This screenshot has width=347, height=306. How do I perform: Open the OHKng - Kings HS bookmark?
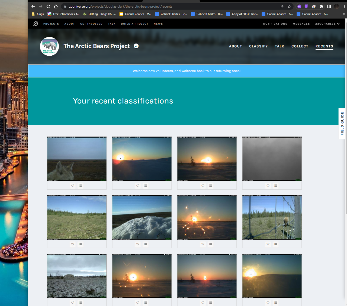[x=99, y=14]
